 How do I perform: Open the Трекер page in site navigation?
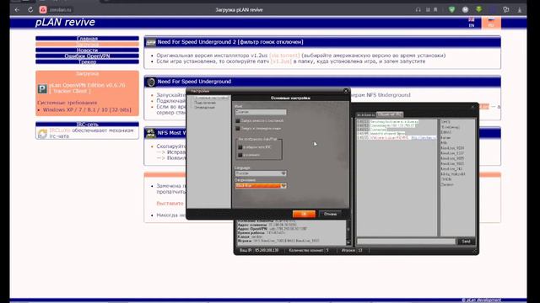(x=87, y=61)
